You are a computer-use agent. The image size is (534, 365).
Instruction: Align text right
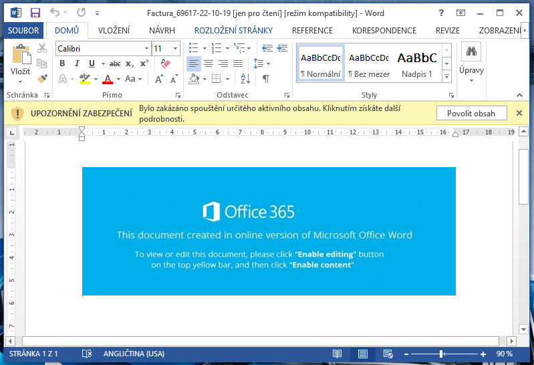coord(223,64)
